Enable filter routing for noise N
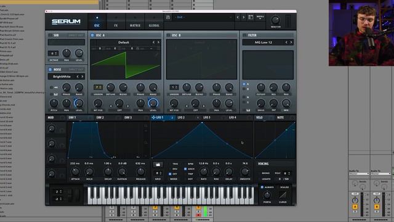394x222 pixels. click(x=244, y=97)
